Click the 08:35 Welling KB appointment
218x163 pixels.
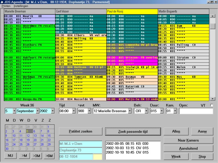[x=81, y=39]
